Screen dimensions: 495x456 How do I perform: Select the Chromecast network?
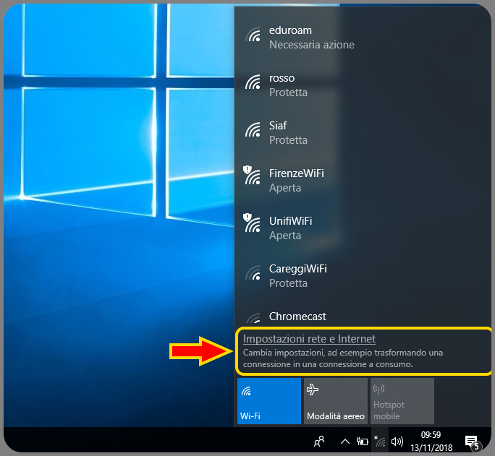point(363,313)
